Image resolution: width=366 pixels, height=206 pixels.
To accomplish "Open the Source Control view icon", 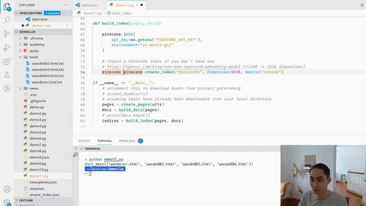I will [x=7, y=34].
